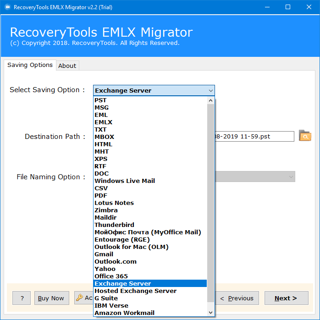
Task: Go back with the Previous button
Action: coord(237,298)
